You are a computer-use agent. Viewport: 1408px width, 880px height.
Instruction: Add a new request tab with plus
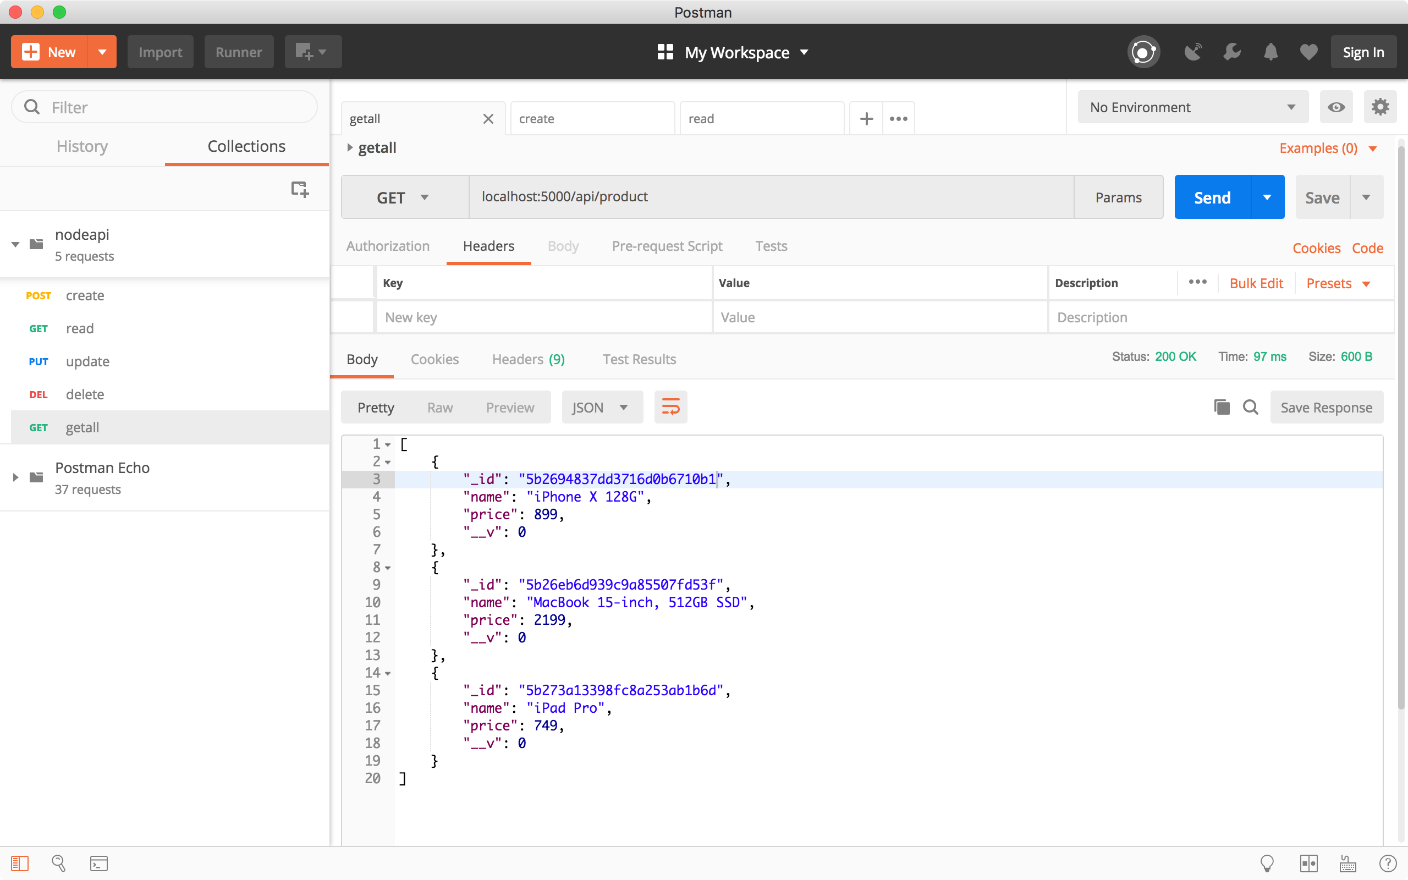[x=866, y=119]
